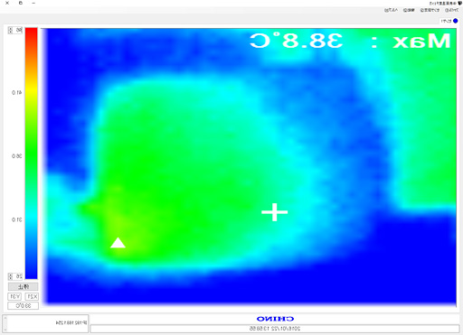Click the X:21 coordinate field

32,297
